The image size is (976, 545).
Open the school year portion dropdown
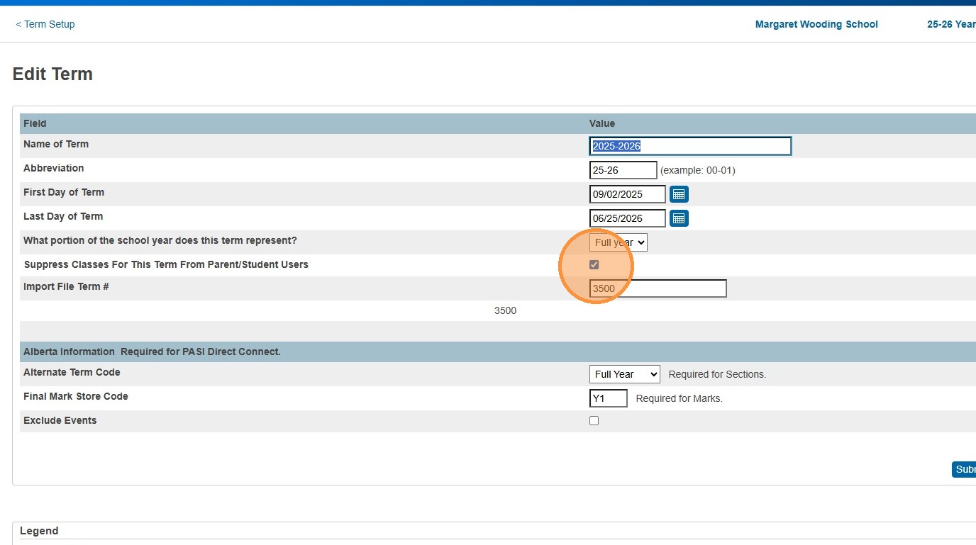click(619, 242)
